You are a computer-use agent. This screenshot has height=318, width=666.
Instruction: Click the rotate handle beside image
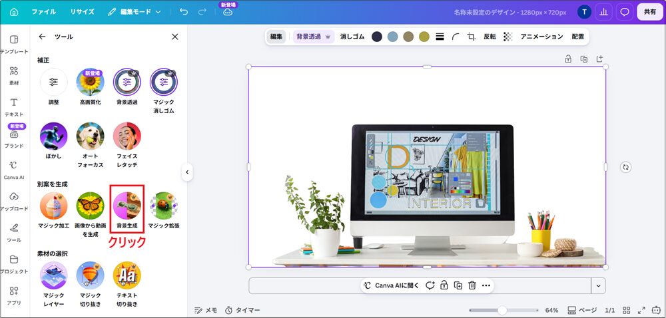[x=625, y=167]
